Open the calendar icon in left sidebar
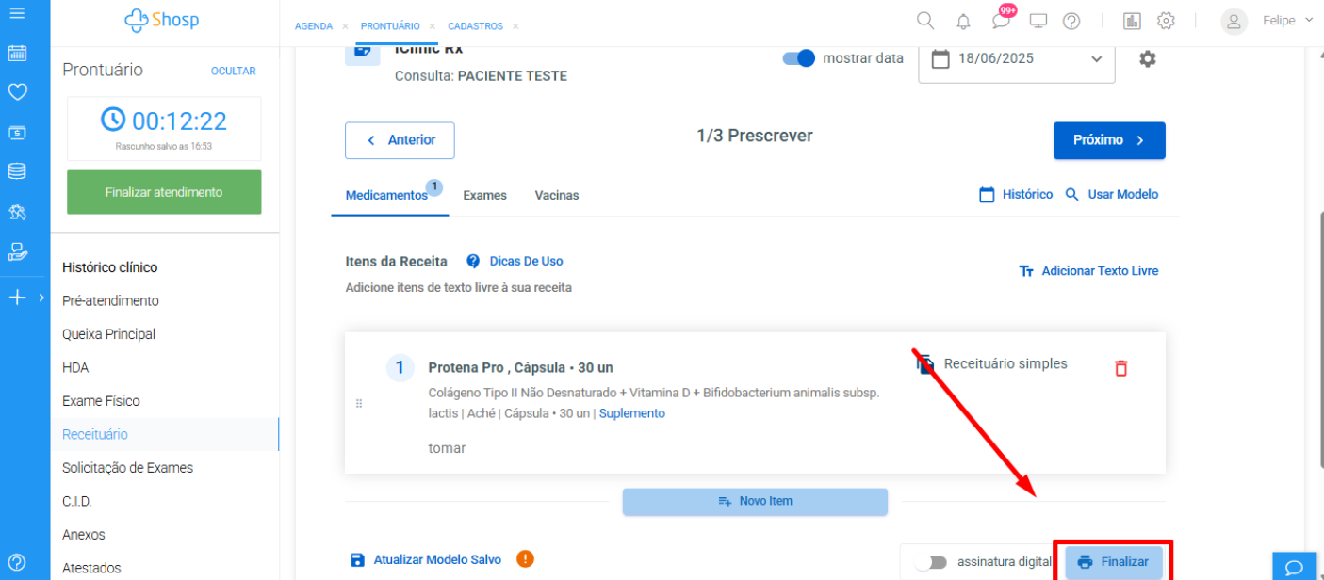This screenshot has height=580, width=1324. point(17,54)
